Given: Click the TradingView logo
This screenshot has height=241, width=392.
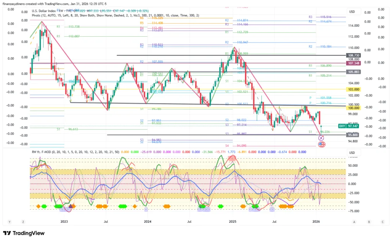Looking at the screenshot, I should coord(24,233).
